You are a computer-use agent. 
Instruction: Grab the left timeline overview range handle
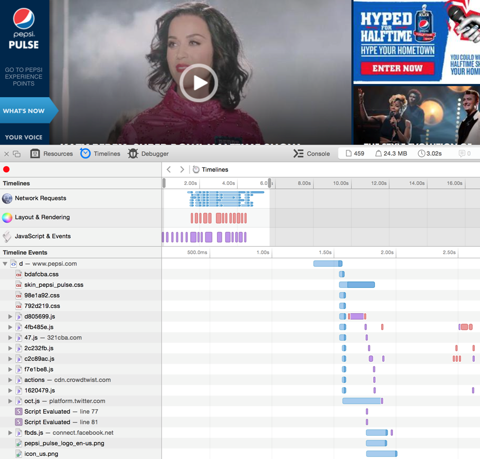164,183
